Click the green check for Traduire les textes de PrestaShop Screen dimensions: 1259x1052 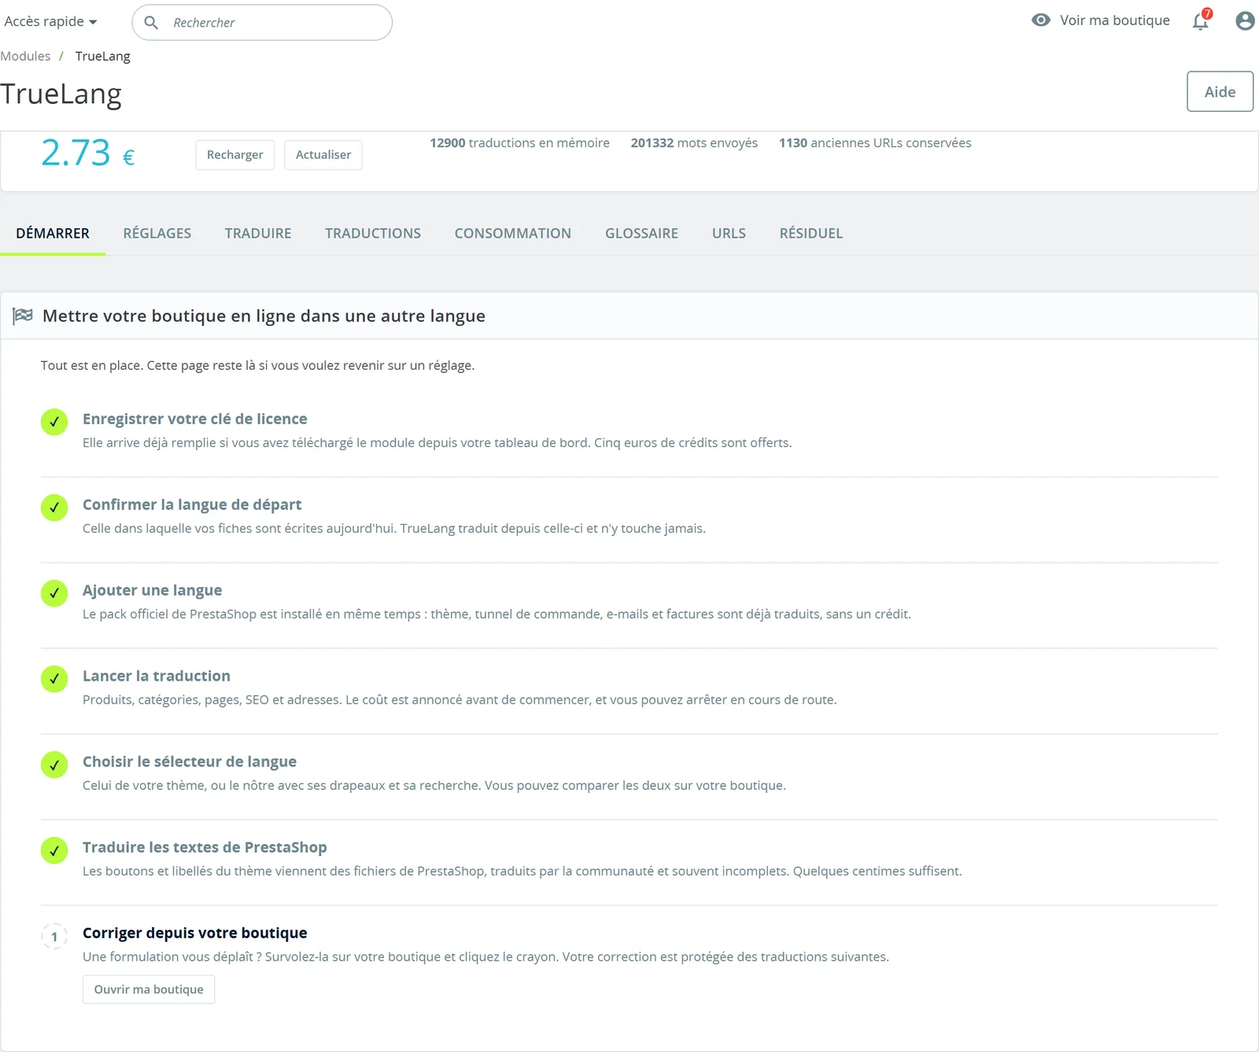(54, 851)
